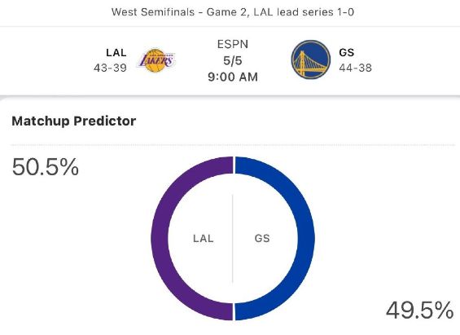The width and height of the screenshot is (460, 335).
Task: Click the 49.5% Warriors win probability
Action: click(419, 310)
